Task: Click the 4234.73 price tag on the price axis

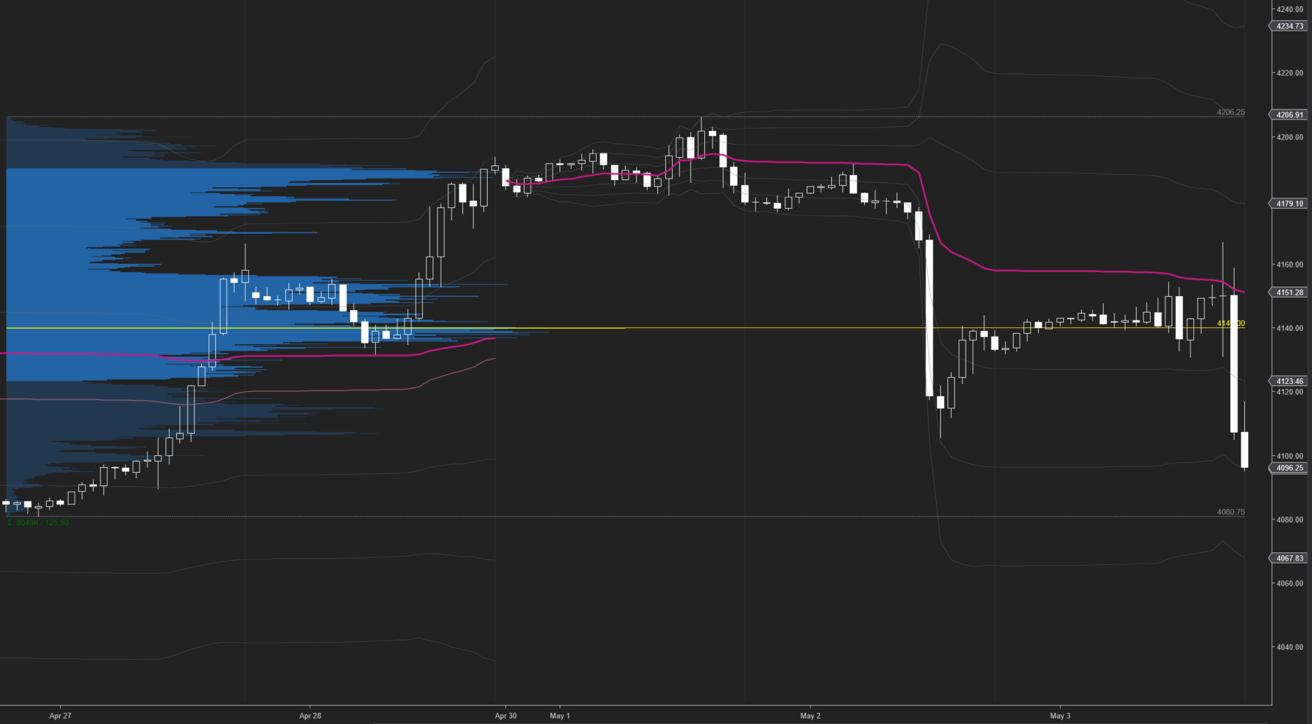Action: pos(1287,26)
